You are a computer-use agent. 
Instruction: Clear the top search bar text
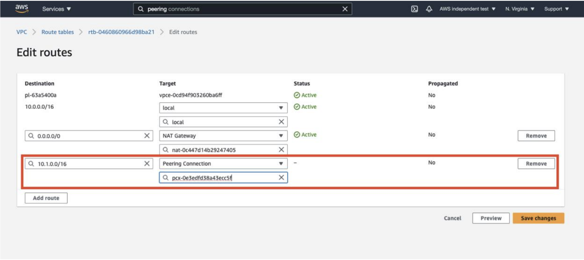pos(345,9)
